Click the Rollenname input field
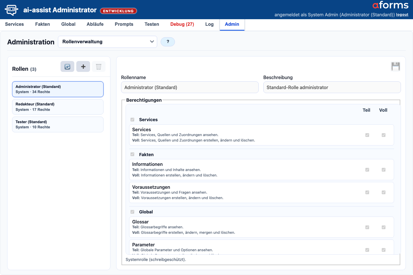Image resolution: width=413 pixels, height=275 pixels. click(x=190, y=87)
